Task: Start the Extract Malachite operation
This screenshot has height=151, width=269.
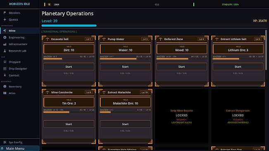Action: point(125,124)
